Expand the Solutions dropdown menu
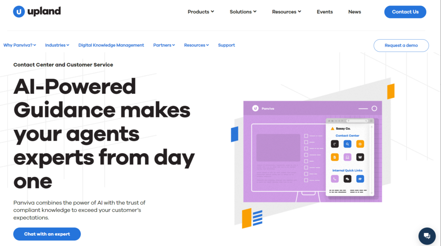Screen dimensions: 441x246 pyautogui.click(x=243, y=12)
